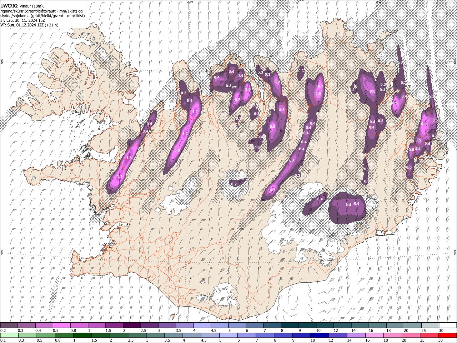Click the snow legend swatch labelled 0.2

point(9,325)
